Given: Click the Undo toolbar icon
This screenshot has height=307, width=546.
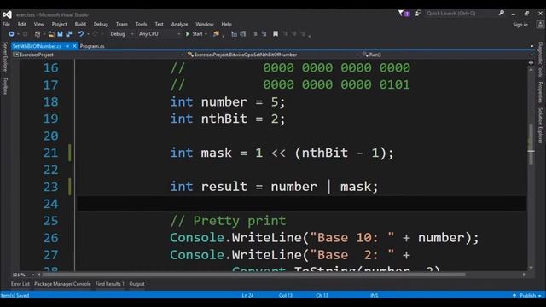Looking at the screenshot, I should [81, 34].
